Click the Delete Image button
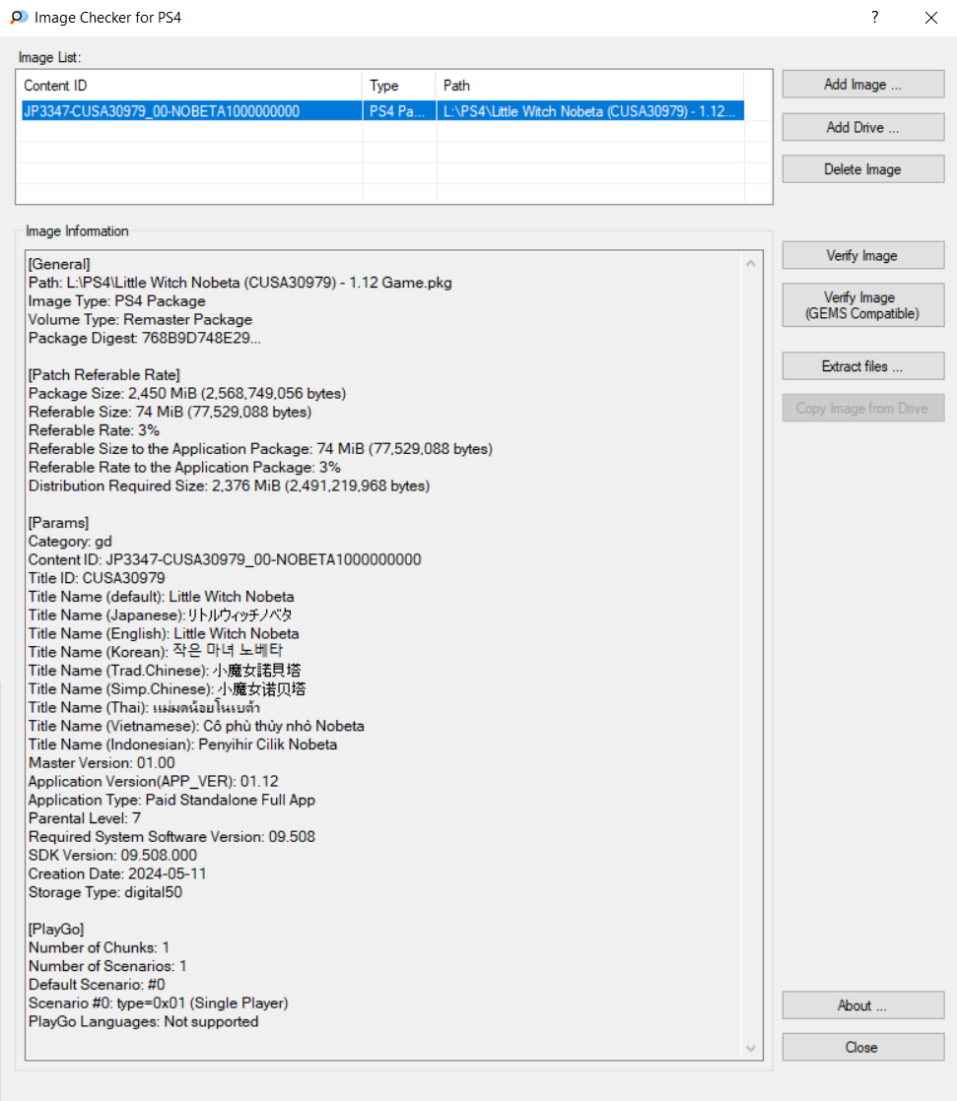The image size is (957, 1101). 862,169
